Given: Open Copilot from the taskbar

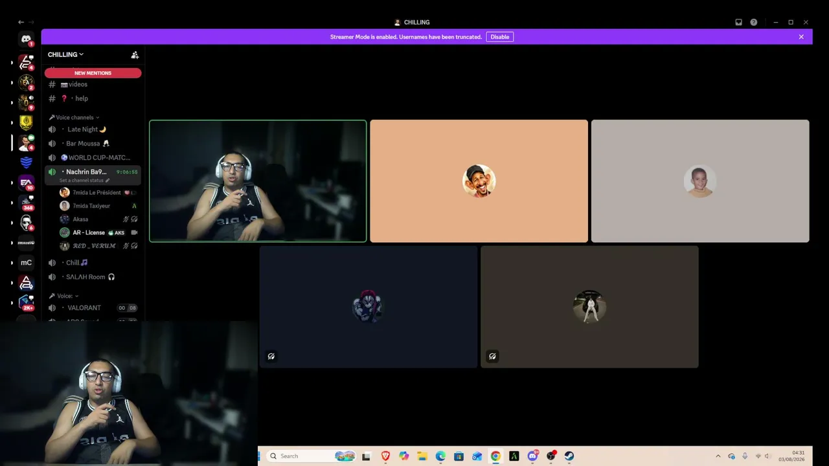Looking at the screenshot, I should point(403,456).
